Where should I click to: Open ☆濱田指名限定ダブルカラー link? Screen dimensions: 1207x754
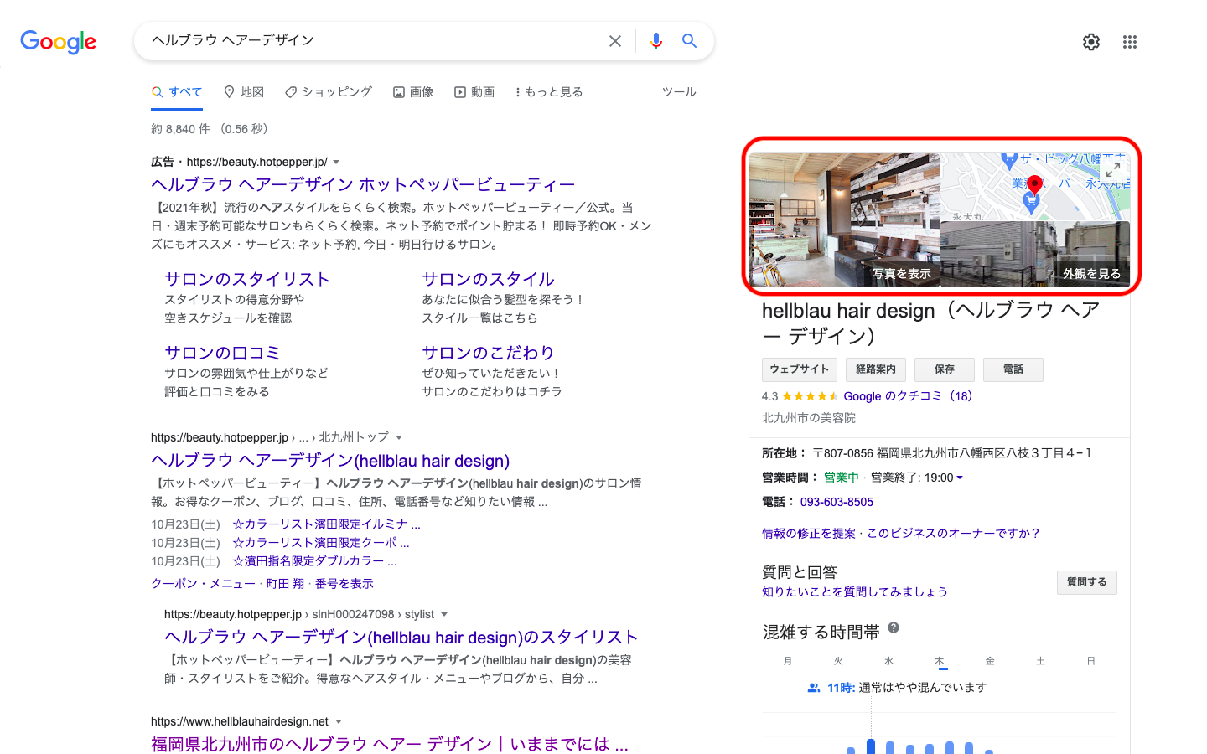(314, 561)
